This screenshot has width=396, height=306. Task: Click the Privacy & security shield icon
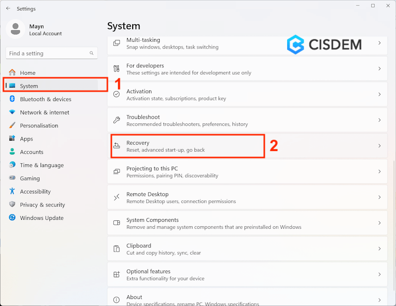[12, 204]
